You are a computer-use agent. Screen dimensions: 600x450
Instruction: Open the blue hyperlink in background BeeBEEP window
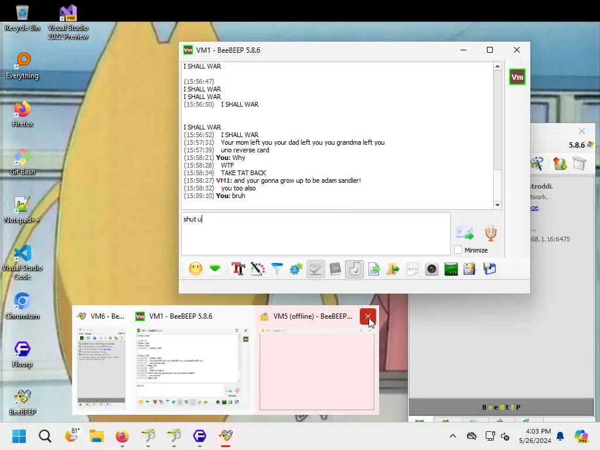(534, 207)
